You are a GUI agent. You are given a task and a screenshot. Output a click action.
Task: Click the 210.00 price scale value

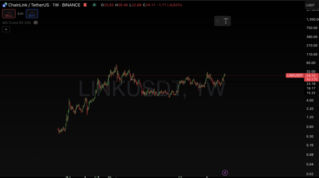[x=312, y=46]
